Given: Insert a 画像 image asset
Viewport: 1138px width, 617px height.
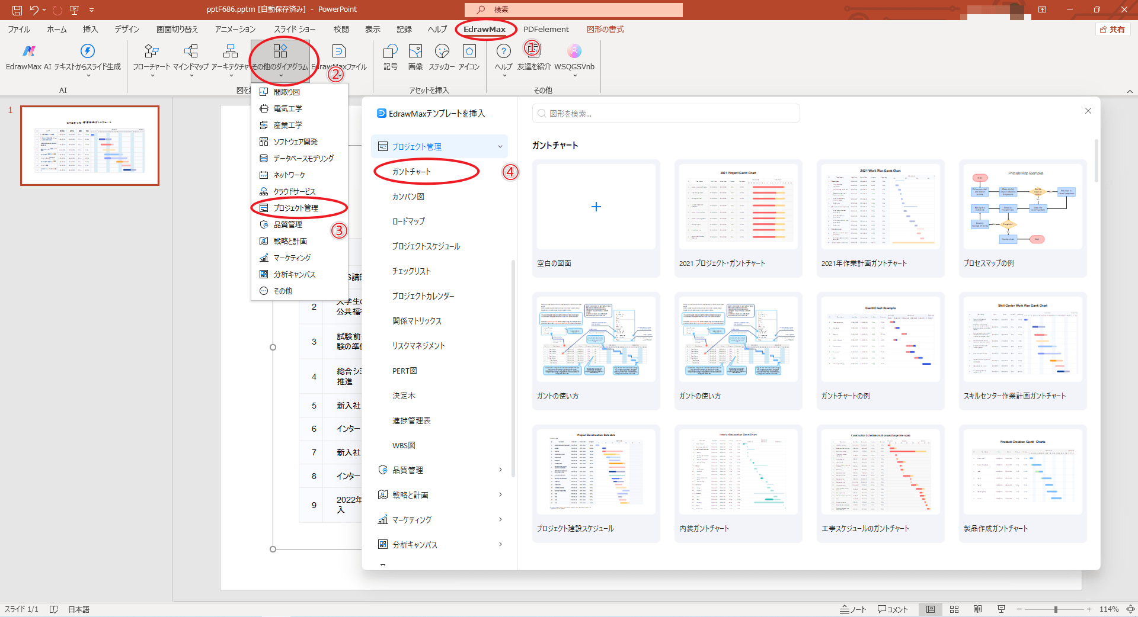Looking at the screenshot, I should click(415, 57).
